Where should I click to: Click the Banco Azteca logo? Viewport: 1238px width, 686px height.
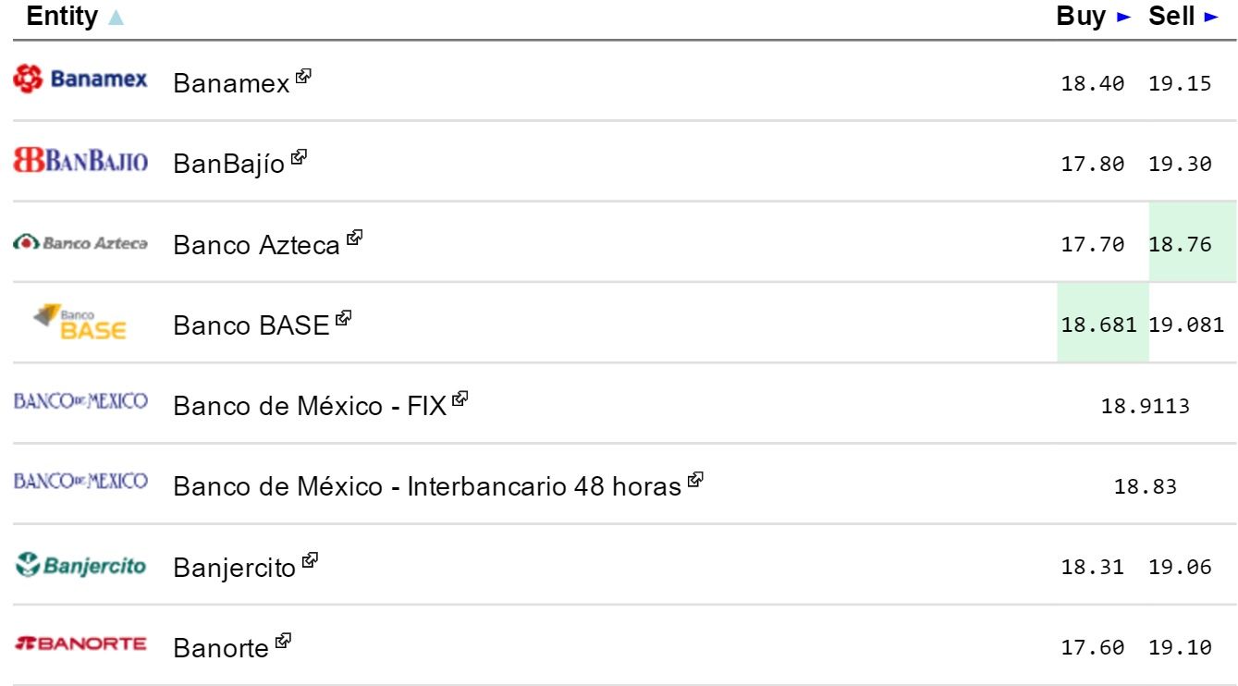point(80,243)
